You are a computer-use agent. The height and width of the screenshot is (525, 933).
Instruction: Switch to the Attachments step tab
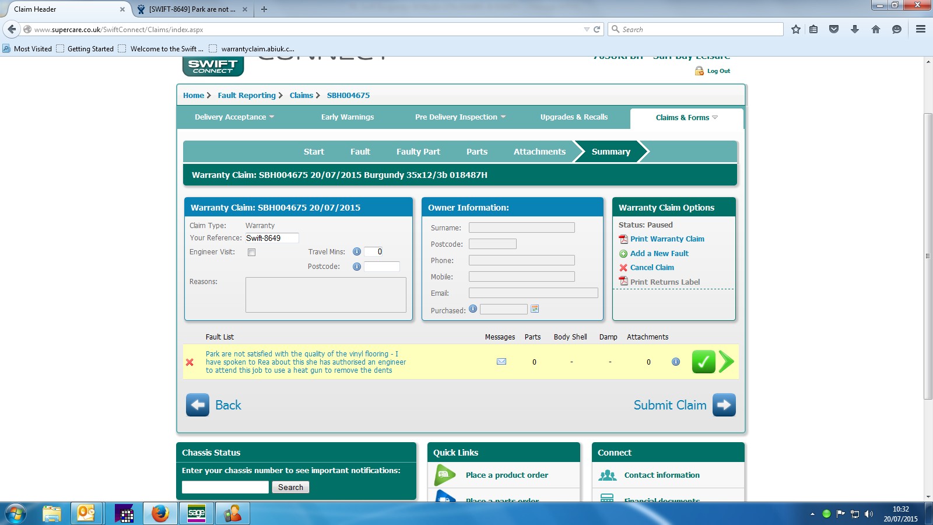539,152
